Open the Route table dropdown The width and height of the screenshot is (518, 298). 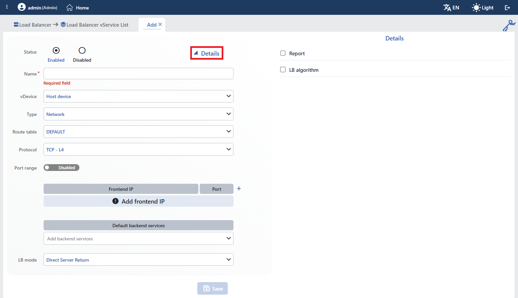[139, 131]
